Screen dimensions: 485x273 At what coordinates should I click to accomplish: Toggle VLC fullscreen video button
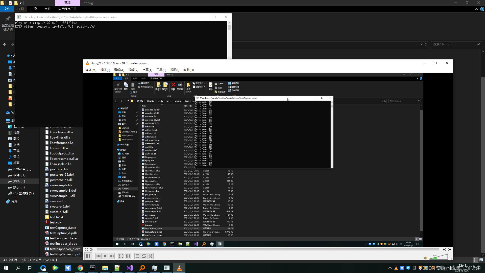121,256
